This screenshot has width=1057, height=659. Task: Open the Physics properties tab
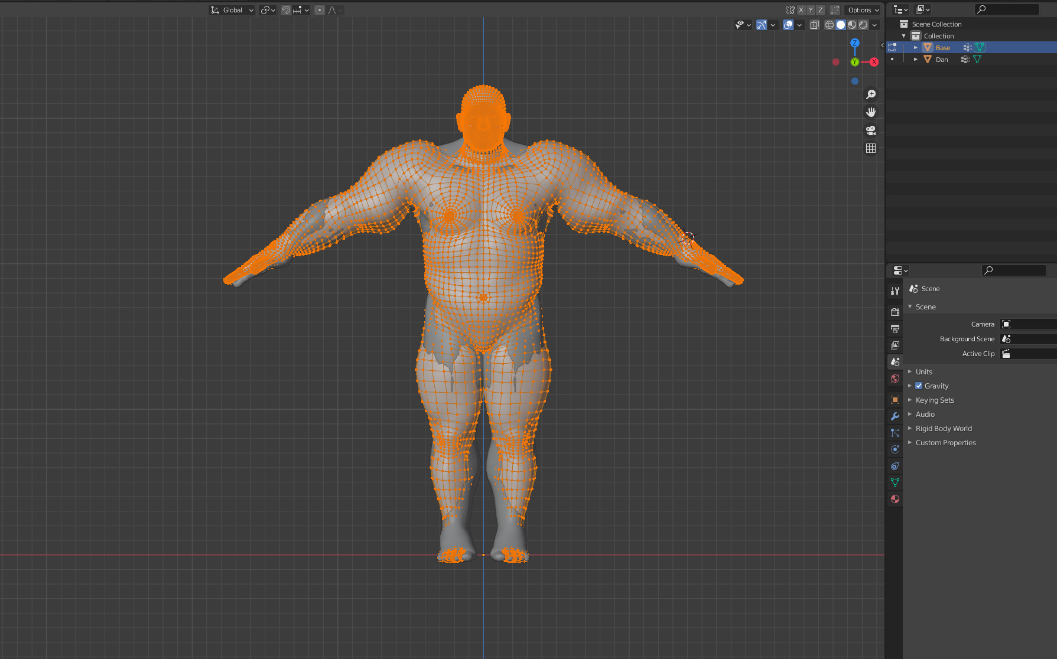pos(895,449)
